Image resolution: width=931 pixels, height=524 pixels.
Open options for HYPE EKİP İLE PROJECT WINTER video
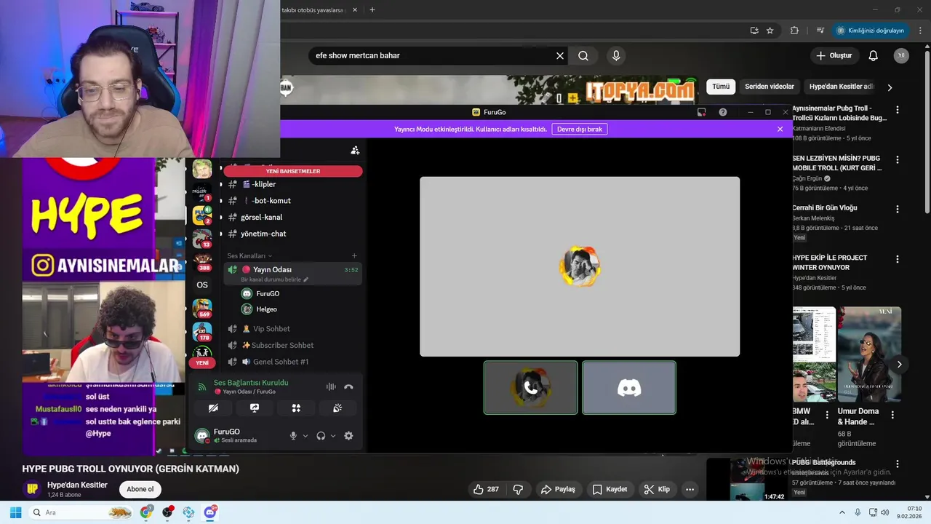coord(898,259)
